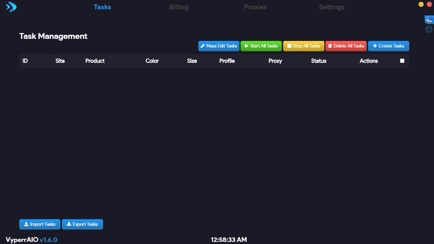Click the Product column header

95,61
